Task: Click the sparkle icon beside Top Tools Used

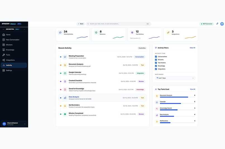Action: (156, 89)
